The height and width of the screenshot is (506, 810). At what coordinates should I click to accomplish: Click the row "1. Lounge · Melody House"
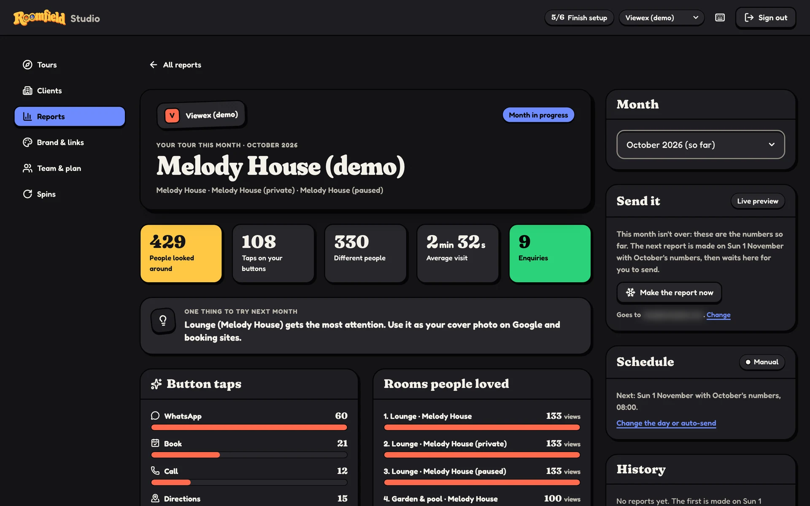pyautogui.click(x=482, y=421)
